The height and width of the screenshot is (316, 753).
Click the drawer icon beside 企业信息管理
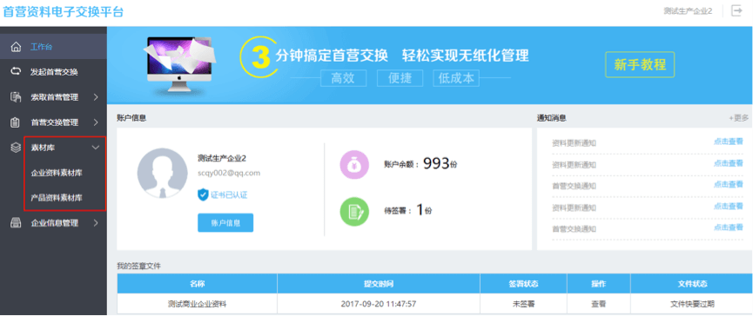click(16, 222)
